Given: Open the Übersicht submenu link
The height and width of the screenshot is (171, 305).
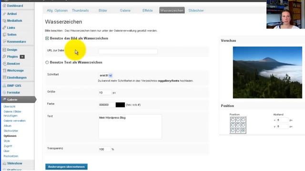Looking at the screenshot, I should (10, 106).
